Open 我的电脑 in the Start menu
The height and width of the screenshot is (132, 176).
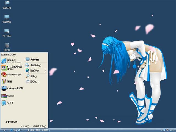click(x=34, y=59)
